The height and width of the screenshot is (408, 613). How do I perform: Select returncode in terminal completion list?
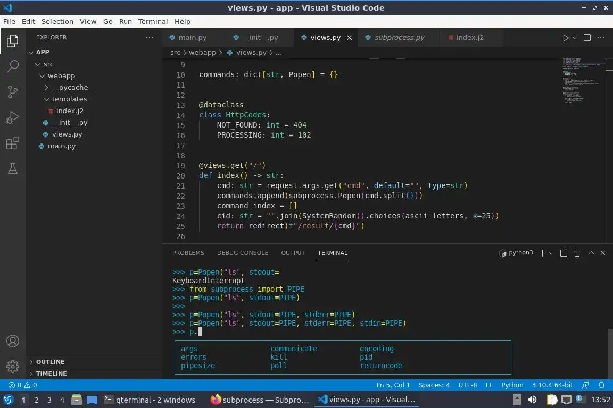pyautogui.click(x=381, y=366)
